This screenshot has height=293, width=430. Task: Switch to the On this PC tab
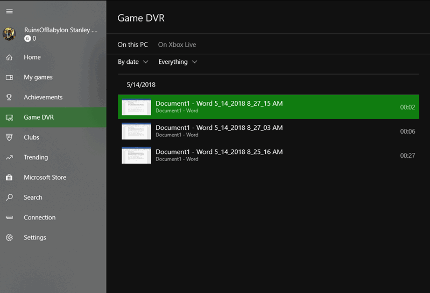point(133,45)
